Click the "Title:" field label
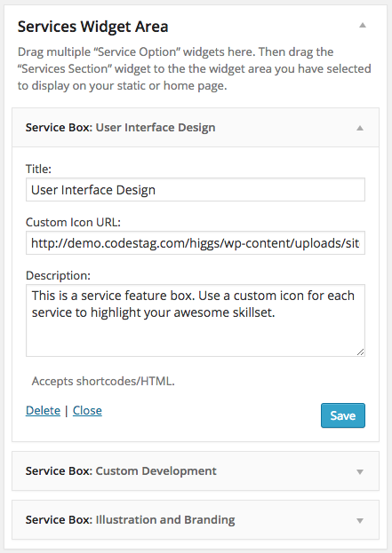 [38, 169]
